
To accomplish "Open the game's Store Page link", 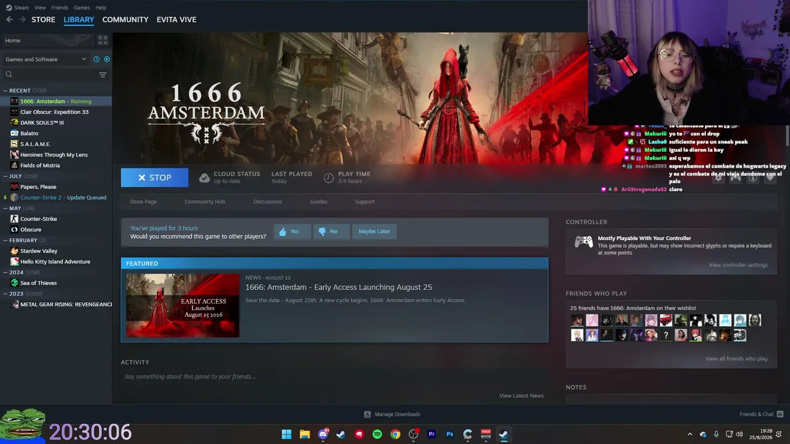I will pyautogui.click(x=143, y=202).
